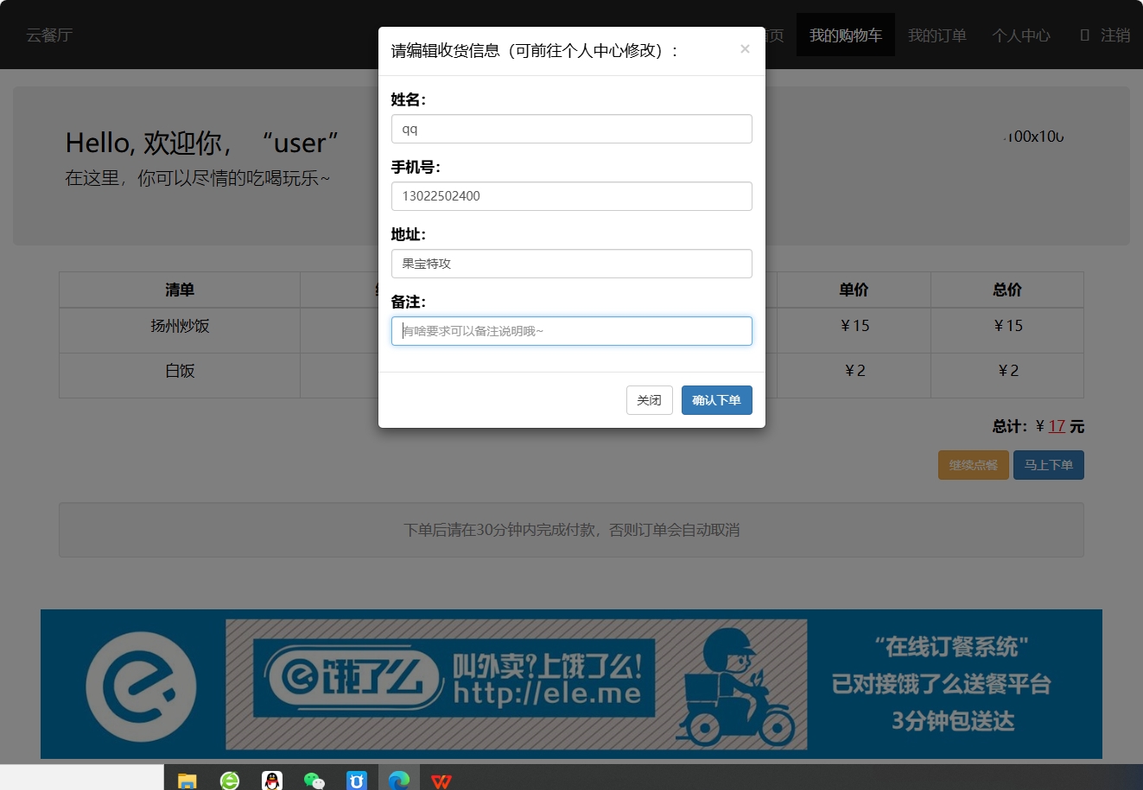The height and width of the screenshot is (790, 1143).
Task: Select the 我的购物车 tab
Action: (x=845, y=35)
